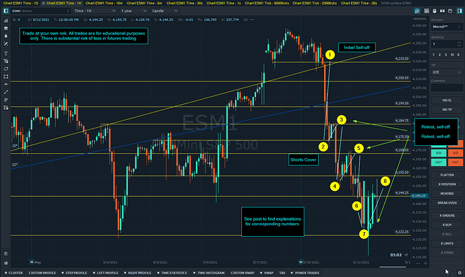
Task: Select the Text drawing tool
Action: pyautogui.click(x=5, y=54)
